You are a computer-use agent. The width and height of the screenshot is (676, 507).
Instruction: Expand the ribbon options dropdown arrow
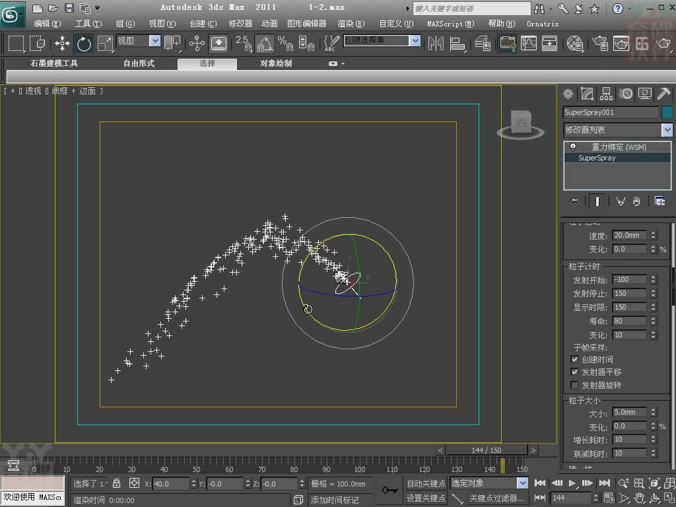[343, 63]
